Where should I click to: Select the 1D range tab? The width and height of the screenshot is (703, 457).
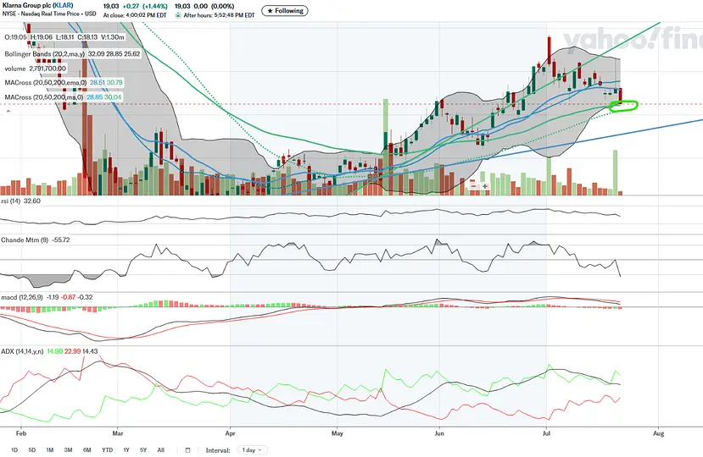coord(14,450)
